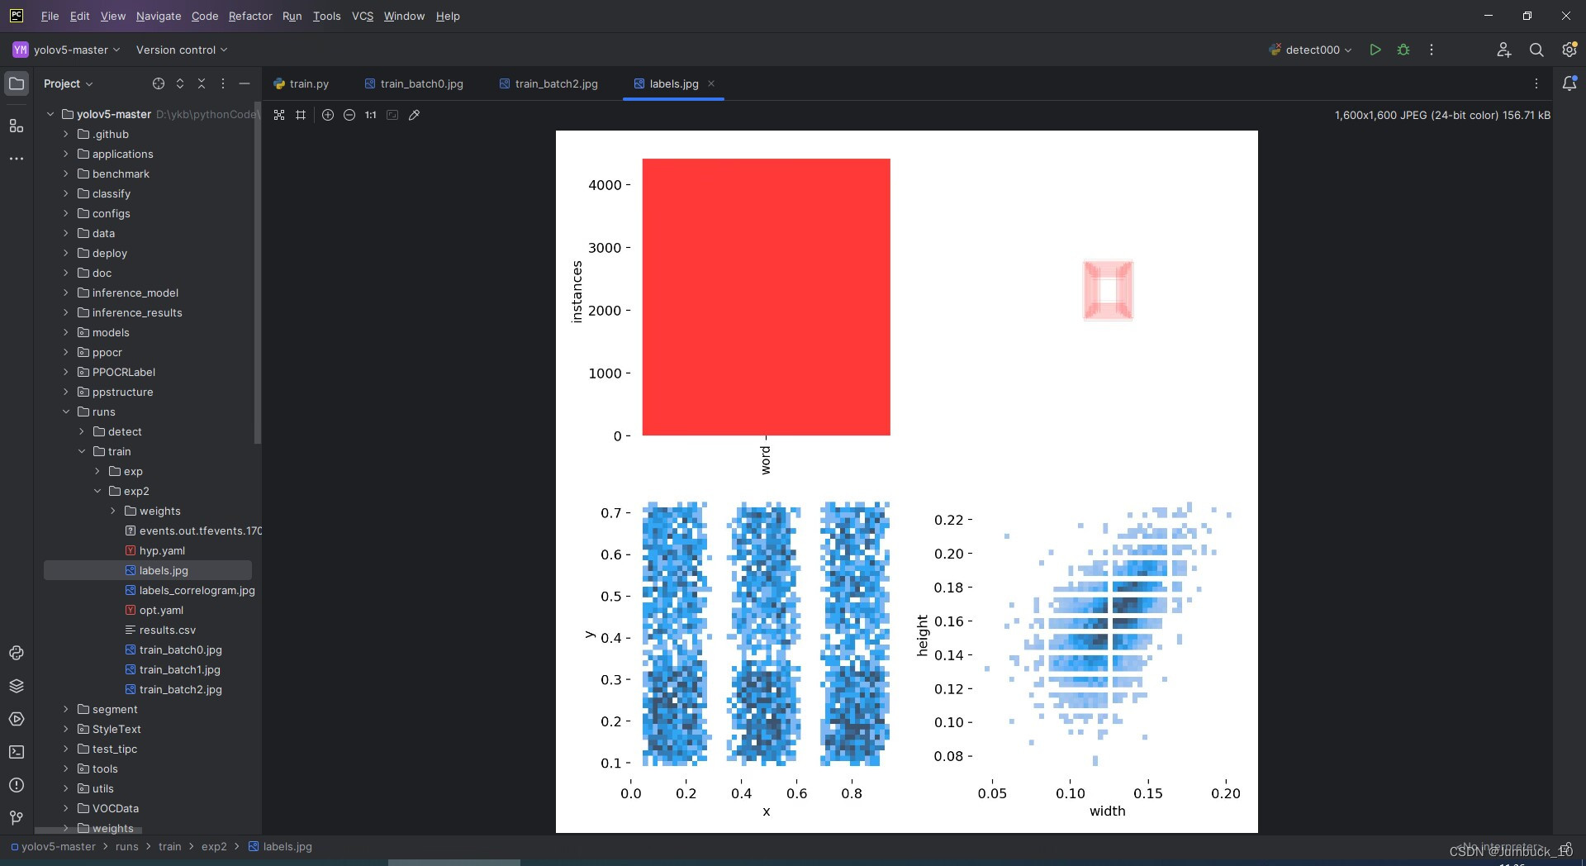Screen dimensions: 1586x866
Task: Hide the Project tool window
Action: click(x=245, y=83)
